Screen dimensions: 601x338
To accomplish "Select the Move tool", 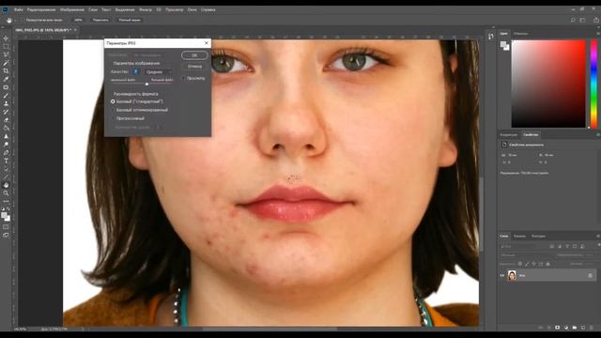I will 6,38.
